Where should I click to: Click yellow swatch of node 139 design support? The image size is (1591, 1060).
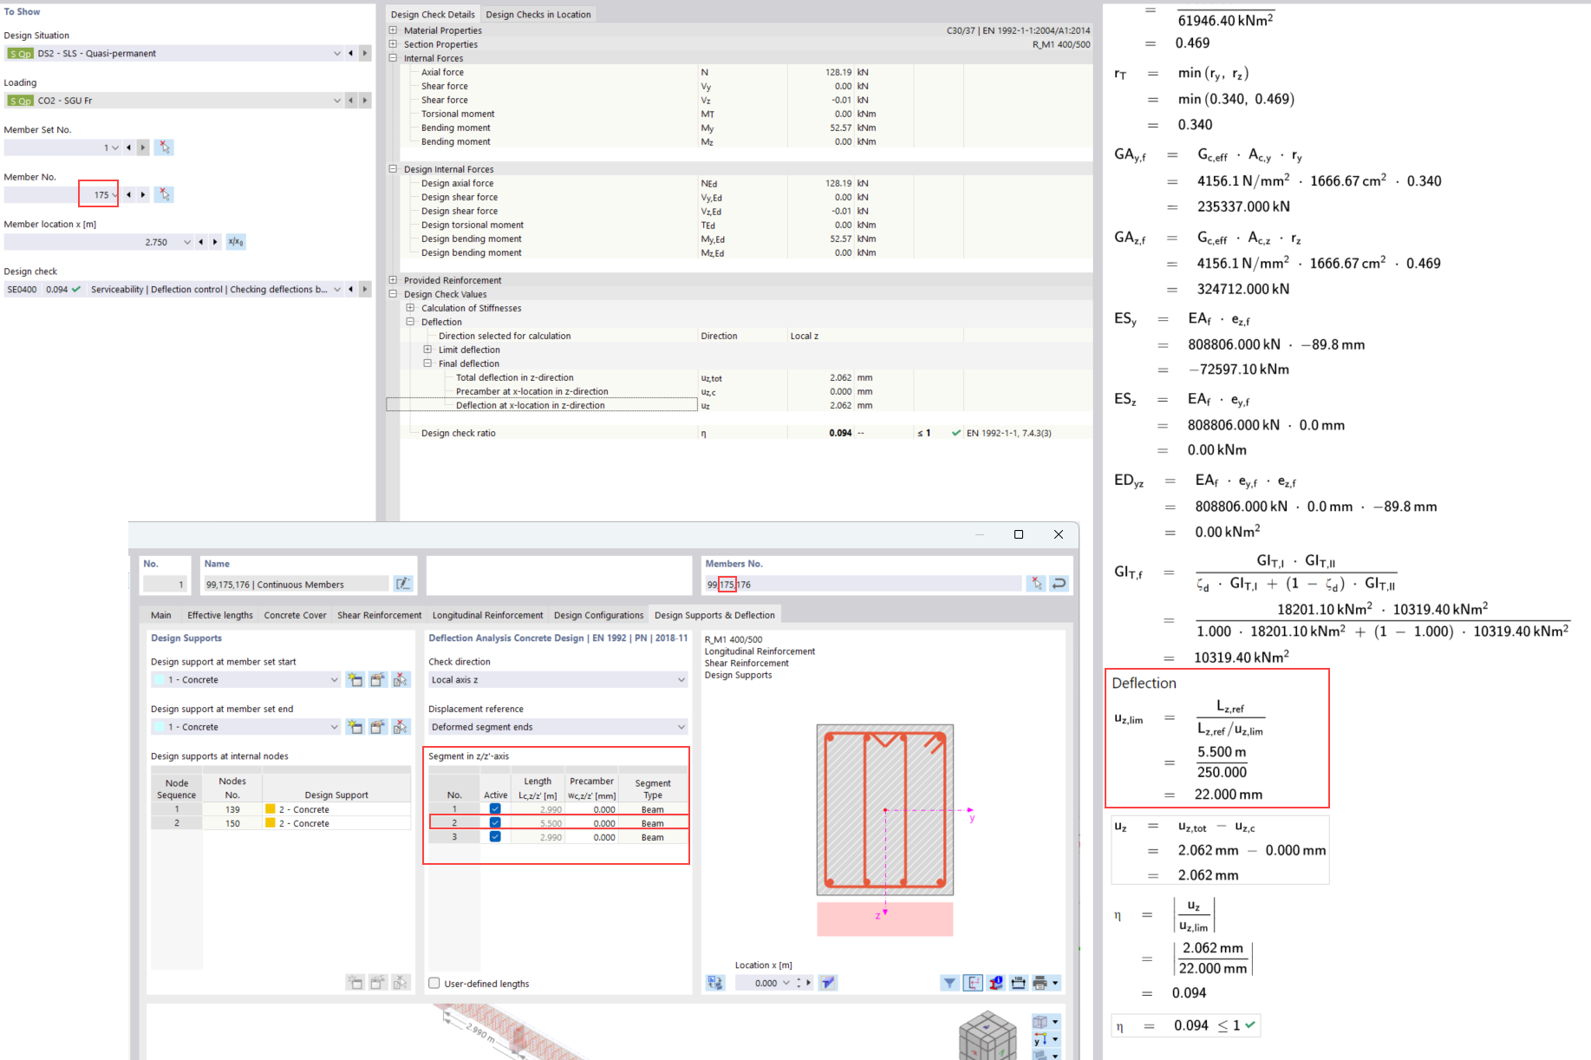click(271, 809)
